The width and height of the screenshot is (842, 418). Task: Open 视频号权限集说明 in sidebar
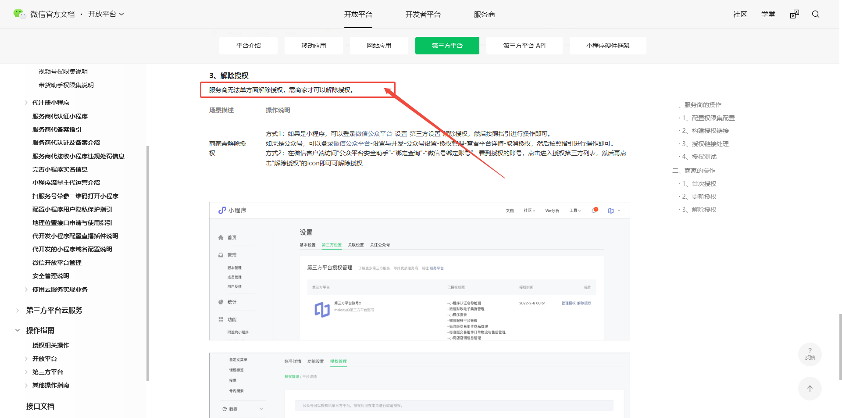[x=63, y=71]
